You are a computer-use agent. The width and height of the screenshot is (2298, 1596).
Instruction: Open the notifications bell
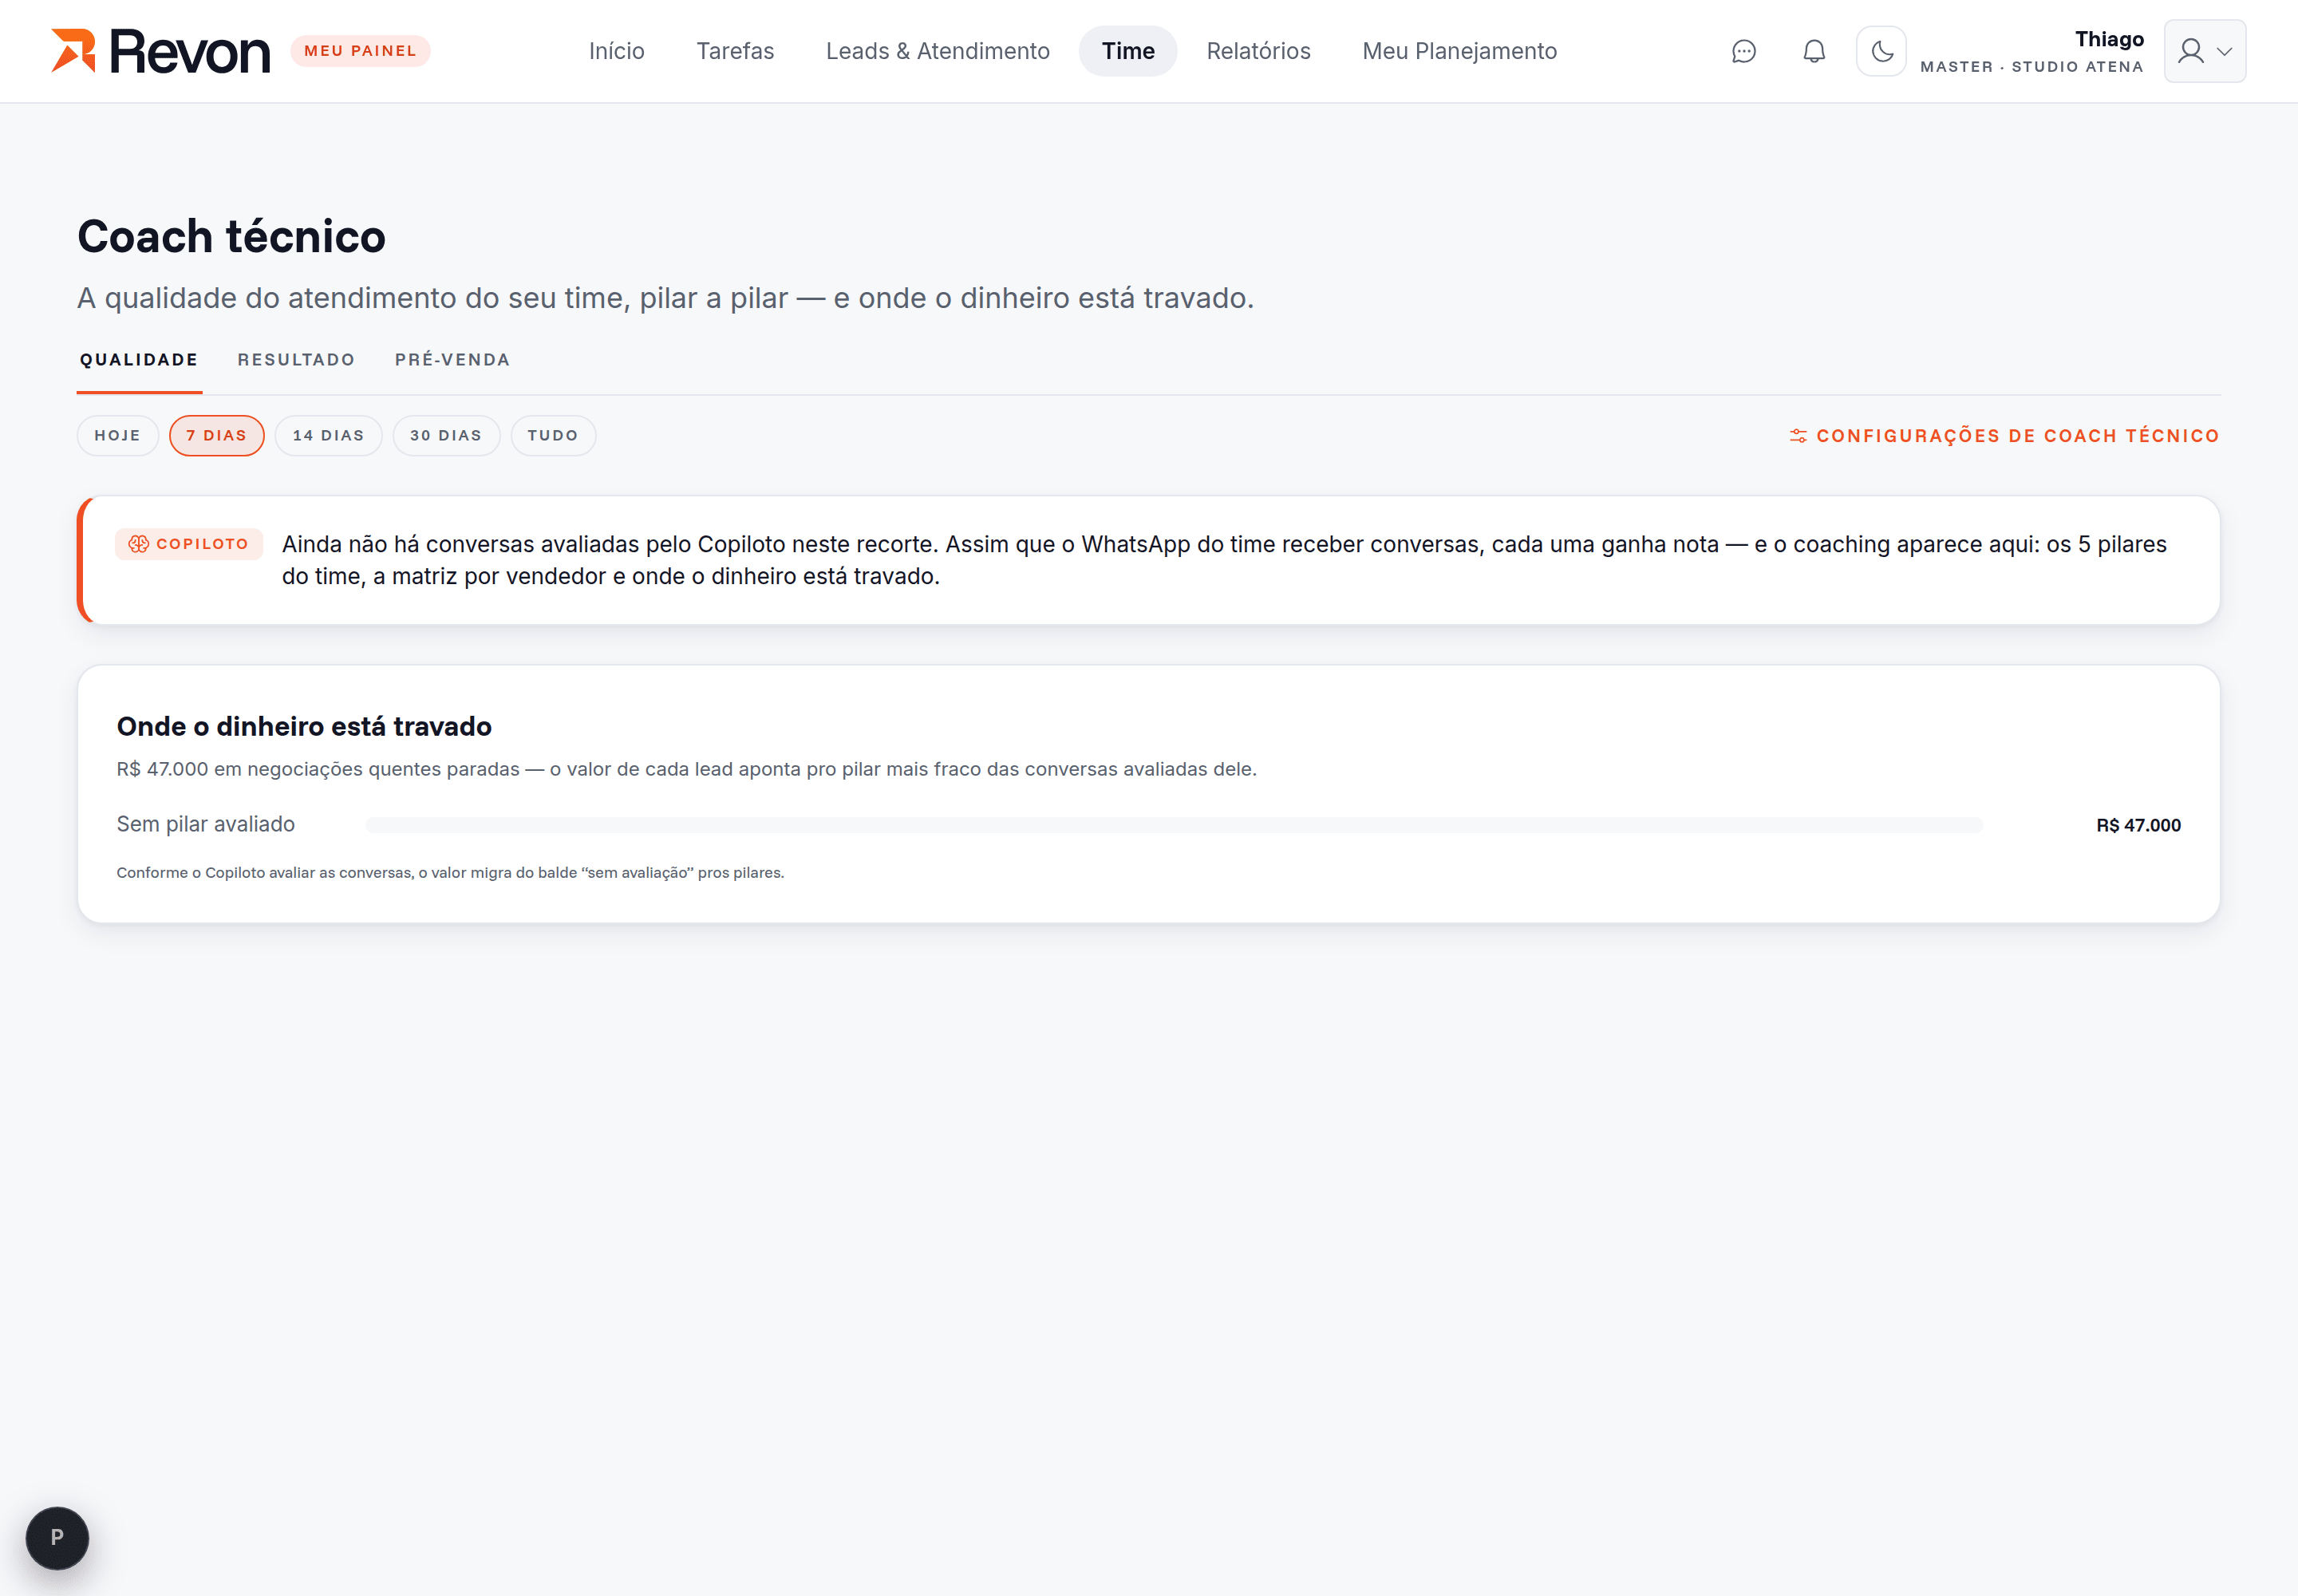pyautogui.click(x=1814, y=51)
